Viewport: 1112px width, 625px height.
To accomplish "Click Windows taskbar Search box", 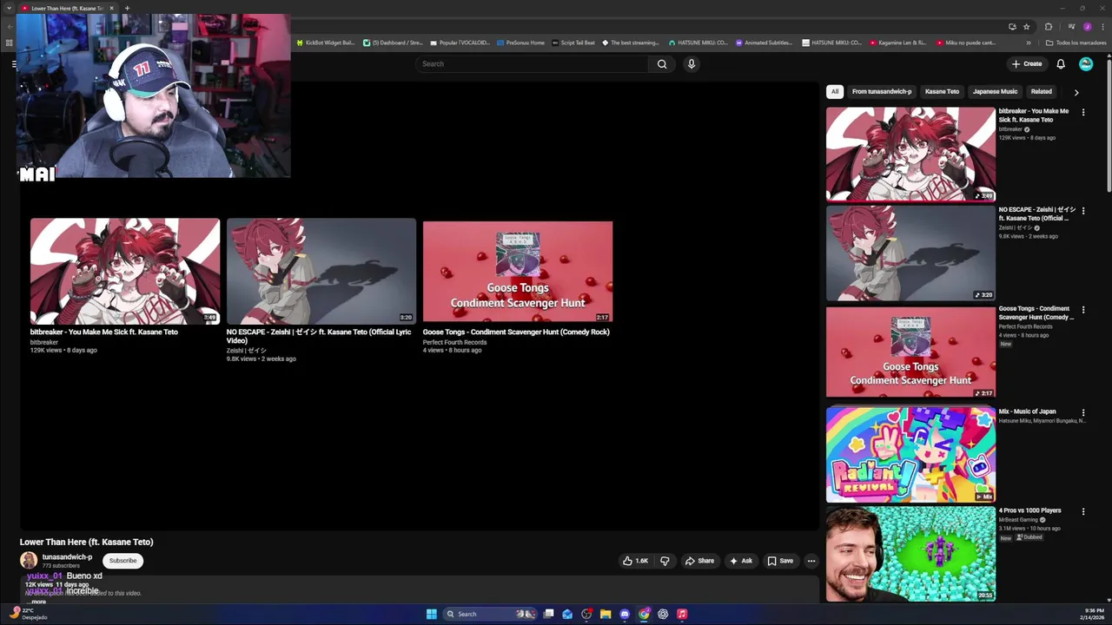I will click(x=490, y=614).
